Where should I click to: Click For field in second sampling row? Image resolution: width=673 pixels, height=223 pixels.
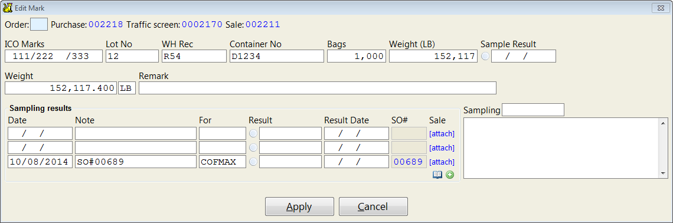coord(223,147)
